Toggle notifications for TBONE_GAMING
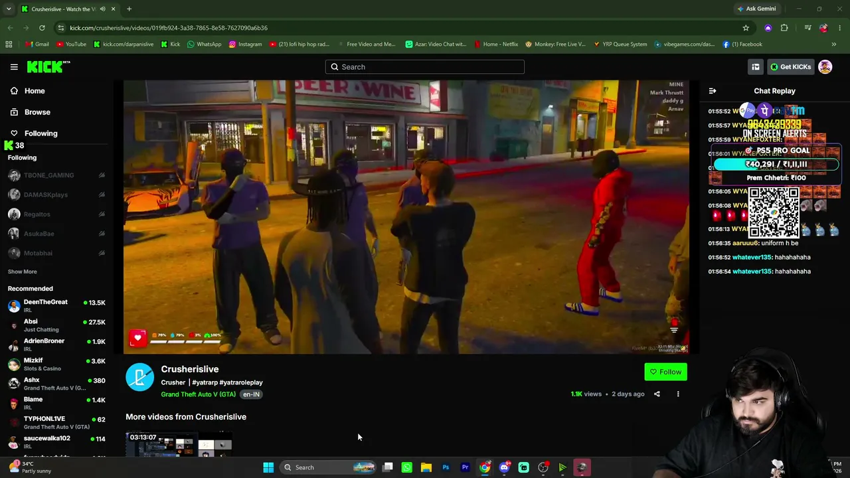Screen dimensions: 850x478 pyautogui.click(x=102, y=175)
